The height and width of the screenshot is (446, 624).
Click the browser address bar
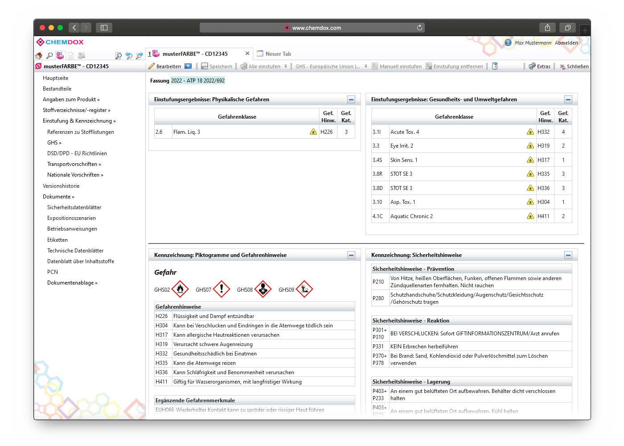tap(312, 28)
